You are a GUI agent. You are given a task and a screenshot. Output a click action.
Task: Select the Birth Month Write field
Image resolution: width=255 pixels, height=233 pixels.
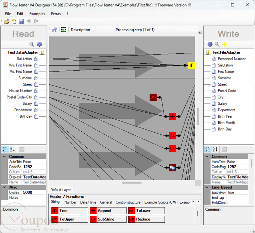(226, 123)
